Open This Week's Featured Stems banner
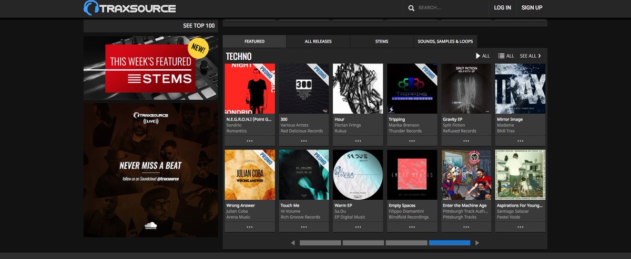 click(x=150, y=68)
